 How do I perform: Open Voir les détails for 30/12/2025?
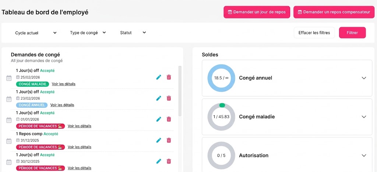click(80, 168)
